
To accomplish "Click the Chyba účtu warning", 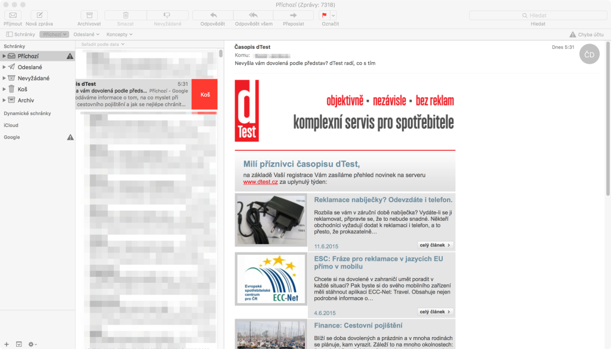I will pyautogui.click(x=587, y=34).
